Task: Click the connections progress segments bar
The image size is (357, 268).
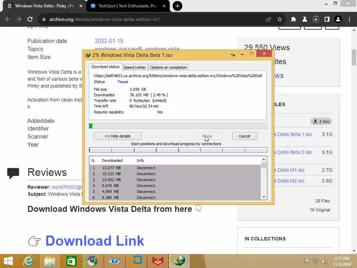Action: tap(178, 150)
